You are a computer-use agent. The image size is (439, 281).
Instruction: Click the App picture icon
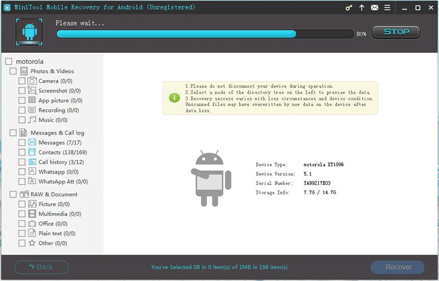(x=32, y=100)
